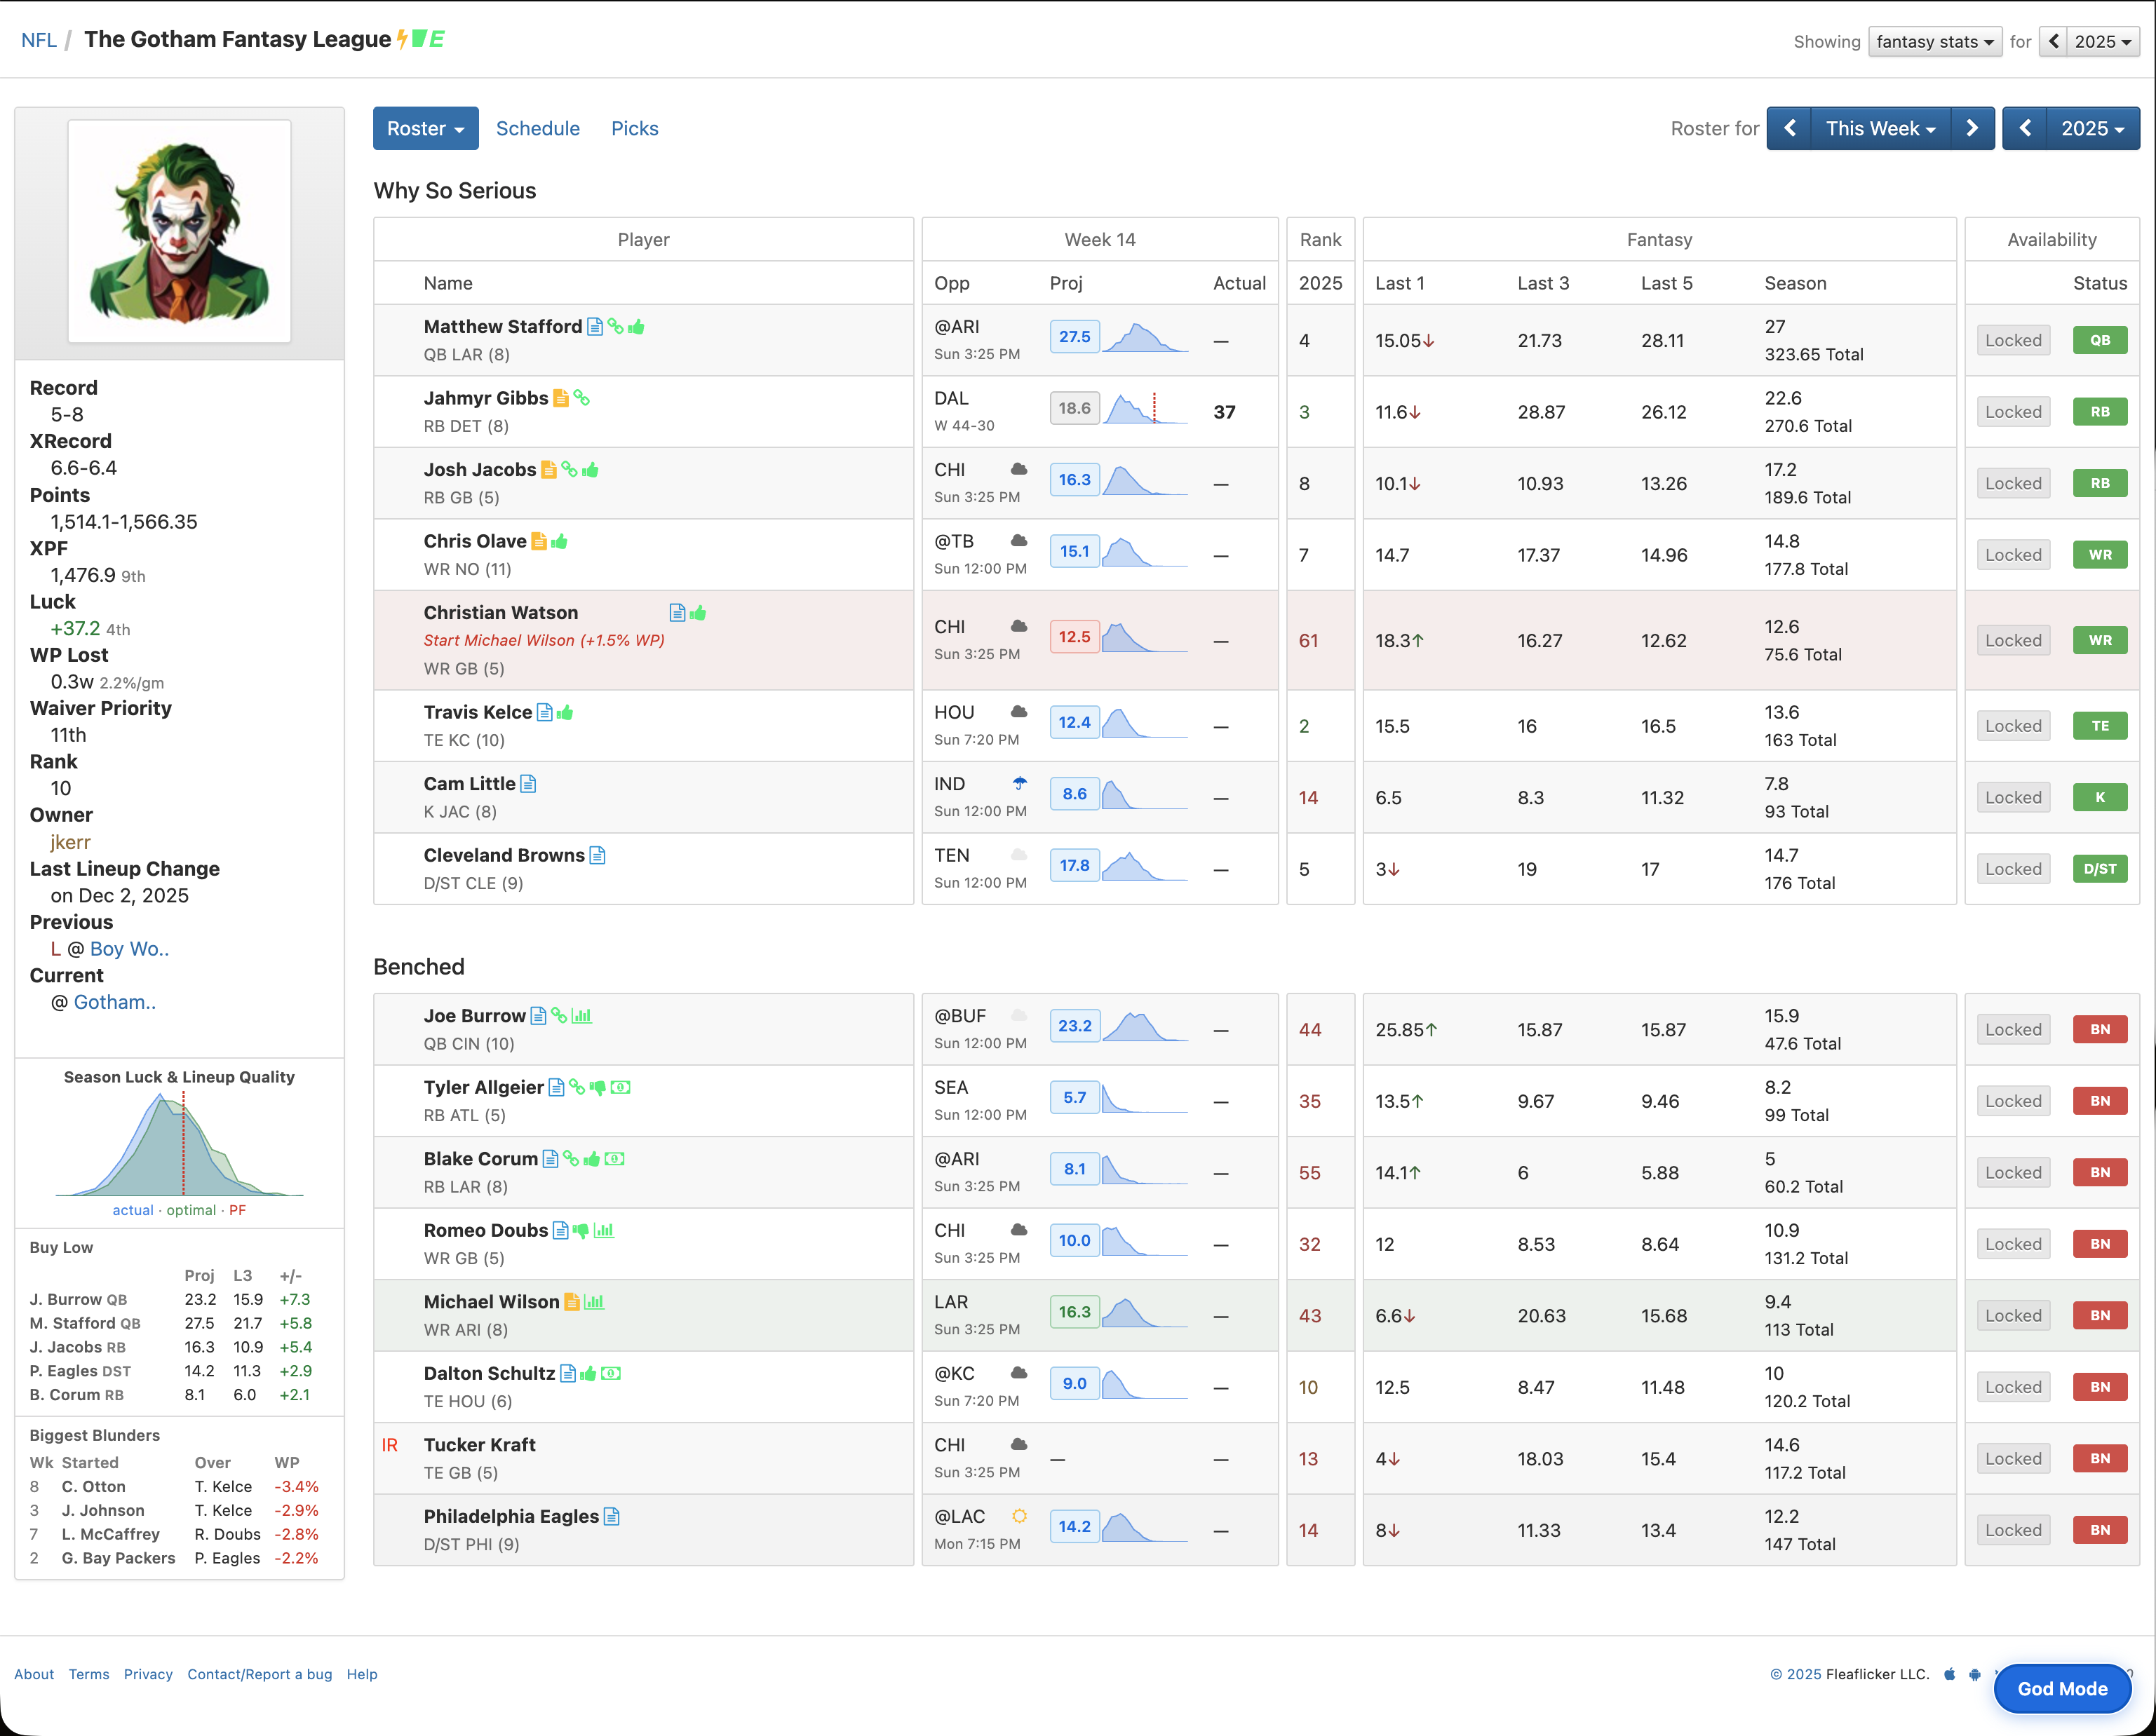Open the fantasy stats dropdown
This screenshot has height=1736, width=2156.
click(1934, 42)
